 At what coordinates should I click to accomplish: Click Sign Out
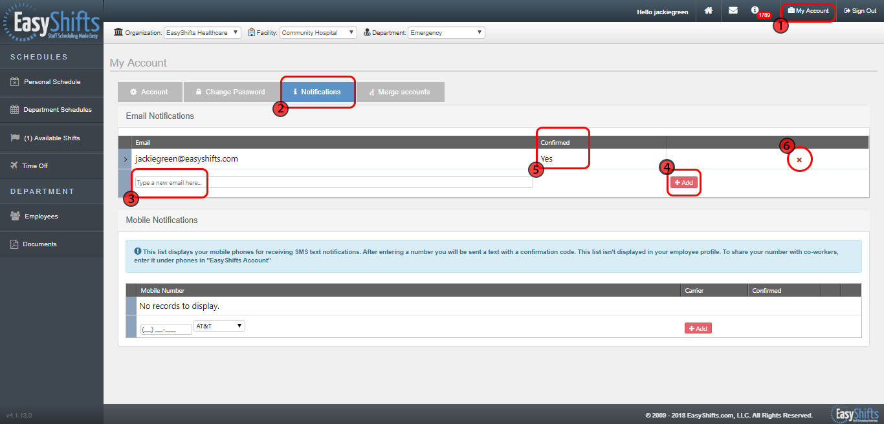click(x=860, y=11)
